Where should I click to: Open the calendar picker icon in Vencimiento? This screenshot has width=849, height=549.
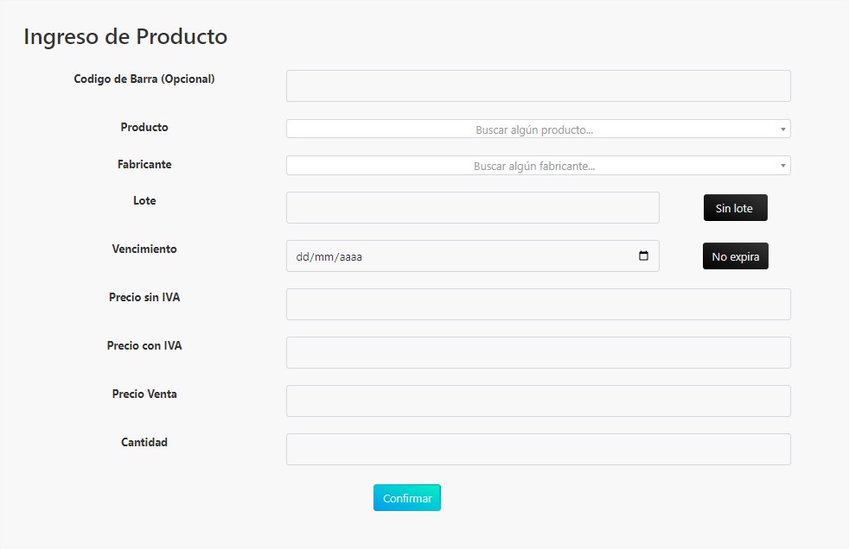tap(643, 256)
